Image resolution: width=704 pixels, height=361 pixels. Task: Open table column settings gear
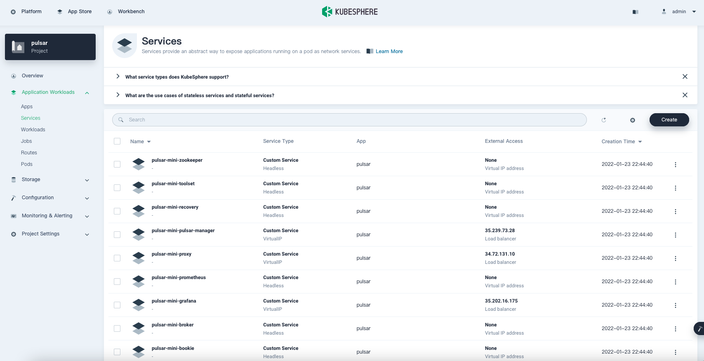633,120
